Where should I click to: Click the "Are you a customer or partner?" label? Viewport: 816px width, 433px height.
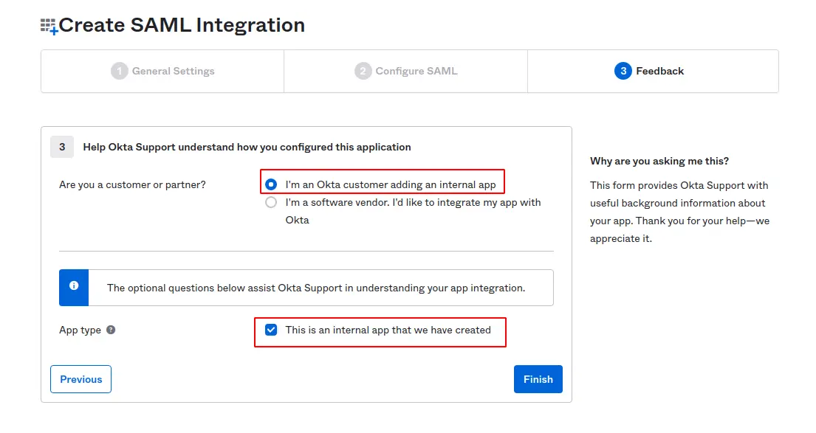(132, 184)
